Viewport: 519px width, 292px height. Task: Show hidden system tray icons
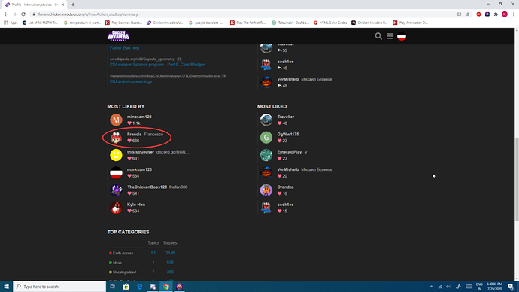click(x=431, y=287)
